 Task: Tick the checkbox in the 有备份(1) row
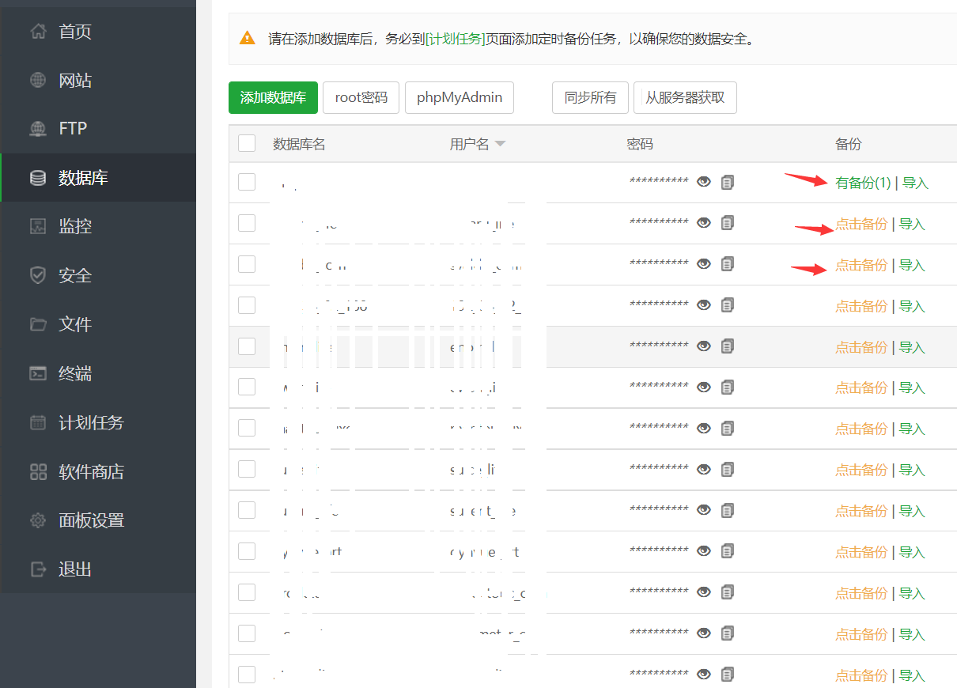pos(247,182)
